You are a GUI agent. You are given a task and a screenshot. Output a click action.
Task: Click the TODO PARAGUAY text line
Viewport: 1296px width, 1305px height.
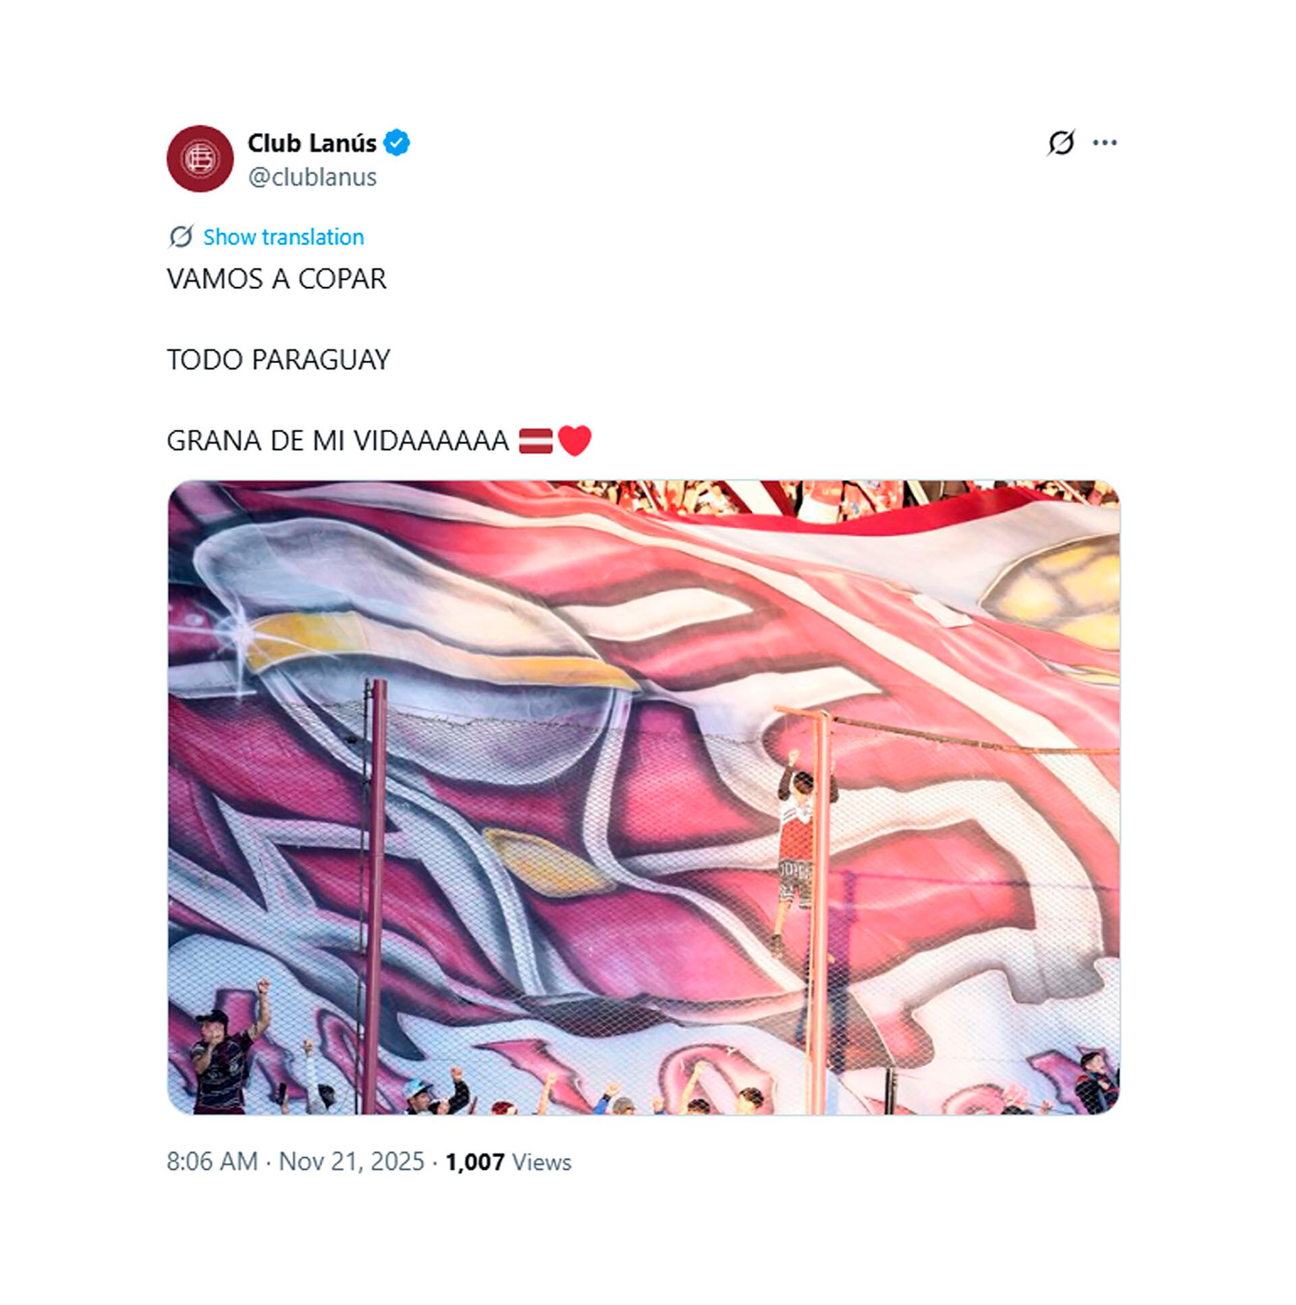click(278, 360)
